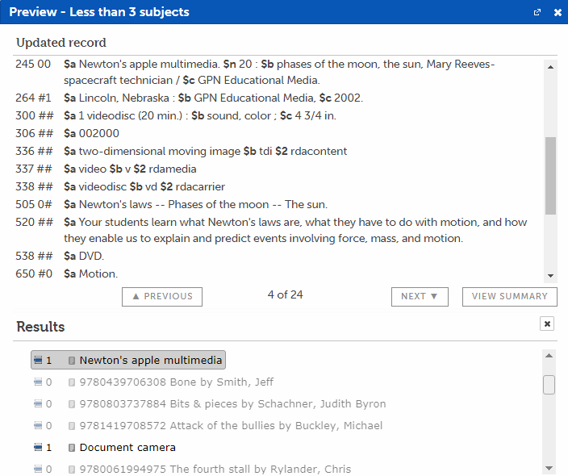Open preview in a new window icon
This screenshot has width=568, height=476.
point(537,13)
